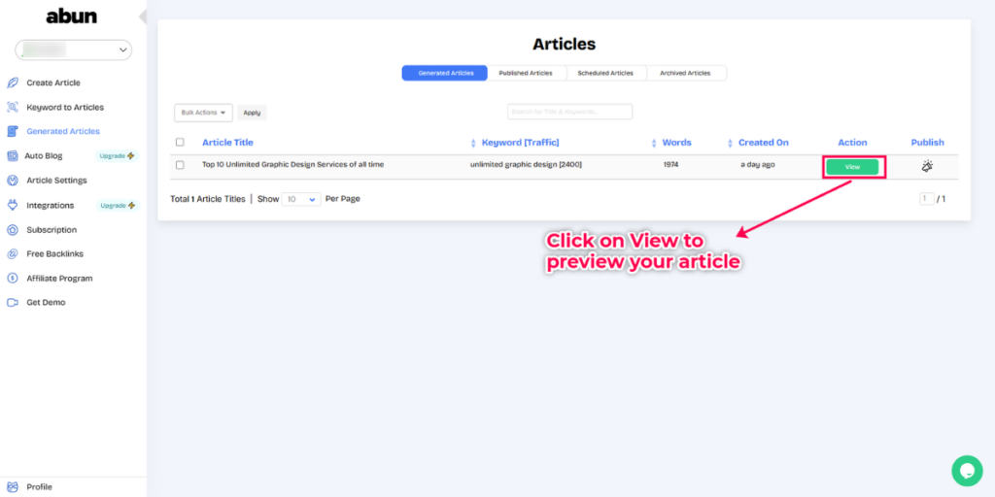Click the 'a day ago' created date
This screenshot has height=497, width=995.
[x=758, y=165]
